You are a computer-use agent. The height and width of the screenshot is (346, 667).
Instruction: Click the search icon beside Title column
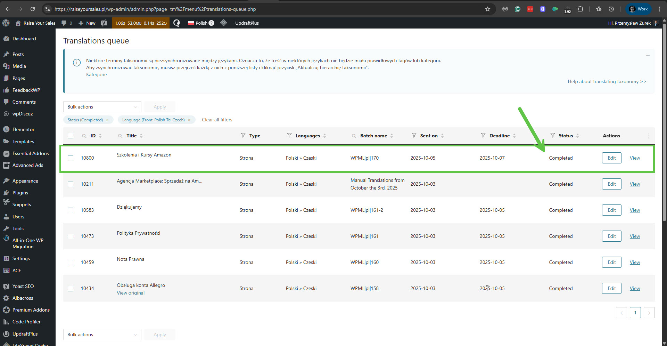coord(120,136)
